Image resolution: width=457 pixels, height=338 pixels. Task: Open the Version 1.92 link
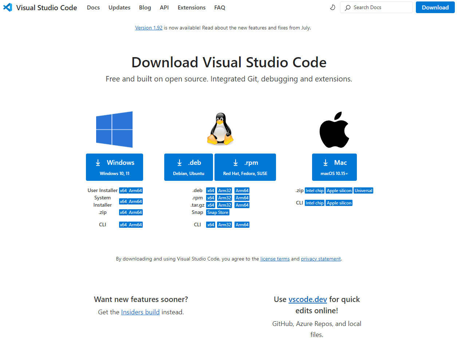tap(149, 28)
